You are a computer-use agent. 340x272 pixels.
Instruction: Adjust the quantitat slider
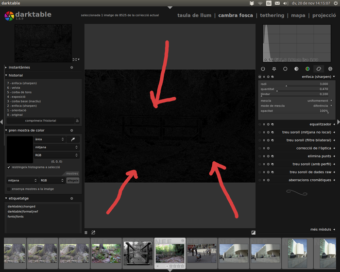[294, 89]
